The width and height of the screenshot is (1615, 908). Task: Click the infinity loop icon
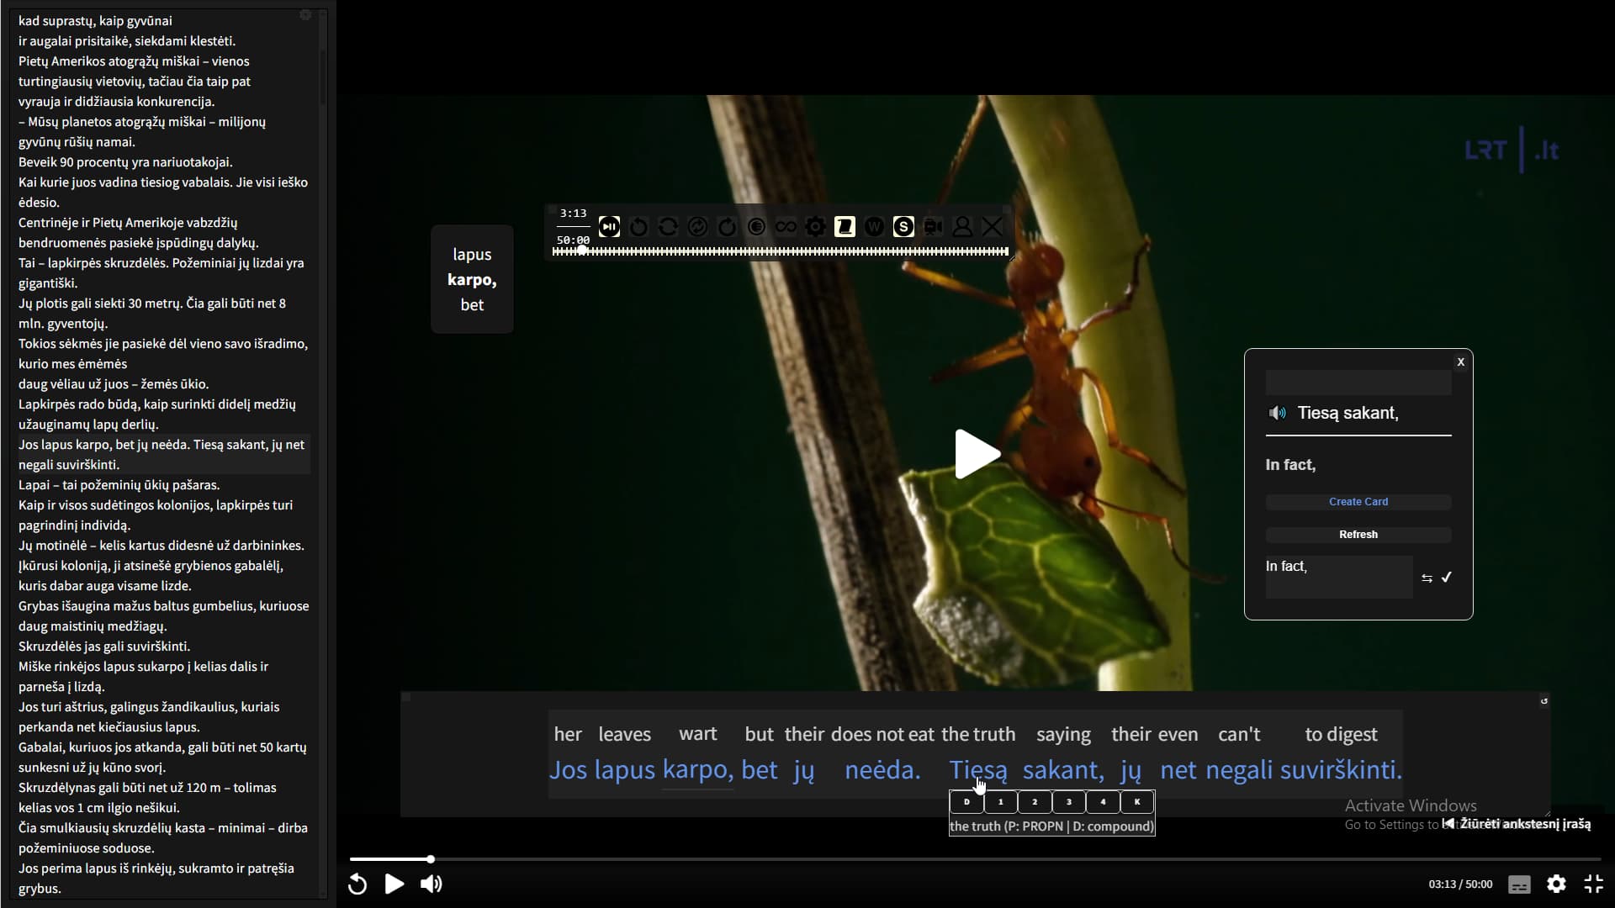tap(786, 227)
